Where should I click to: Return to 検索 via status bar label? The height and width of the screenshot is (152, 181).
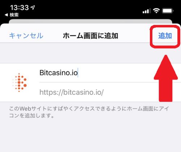[14, 15]
